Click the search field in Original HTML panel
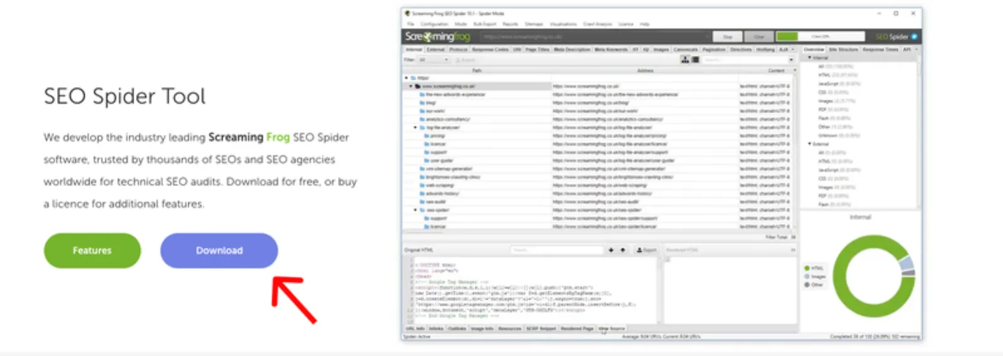The width and height of the screenshot is (1003, 356). [557, 250]
